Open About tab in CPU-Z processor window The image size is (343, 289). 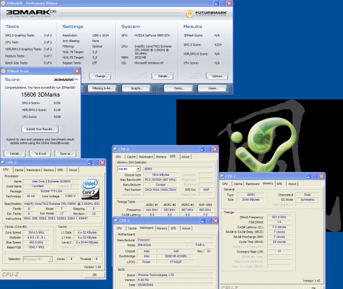tap(73, 170)
